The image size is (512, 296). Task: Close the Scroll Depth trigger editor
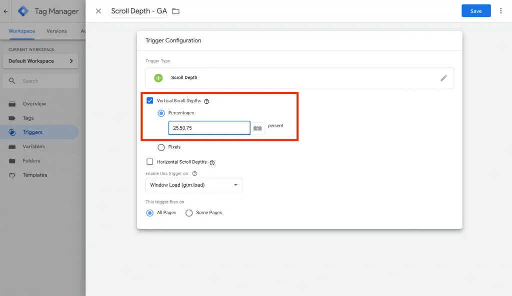(x=98, y=11)
